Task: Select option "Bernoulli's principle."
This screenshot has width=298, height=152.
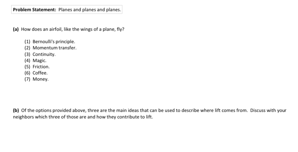Action: [x=54, y=42]
